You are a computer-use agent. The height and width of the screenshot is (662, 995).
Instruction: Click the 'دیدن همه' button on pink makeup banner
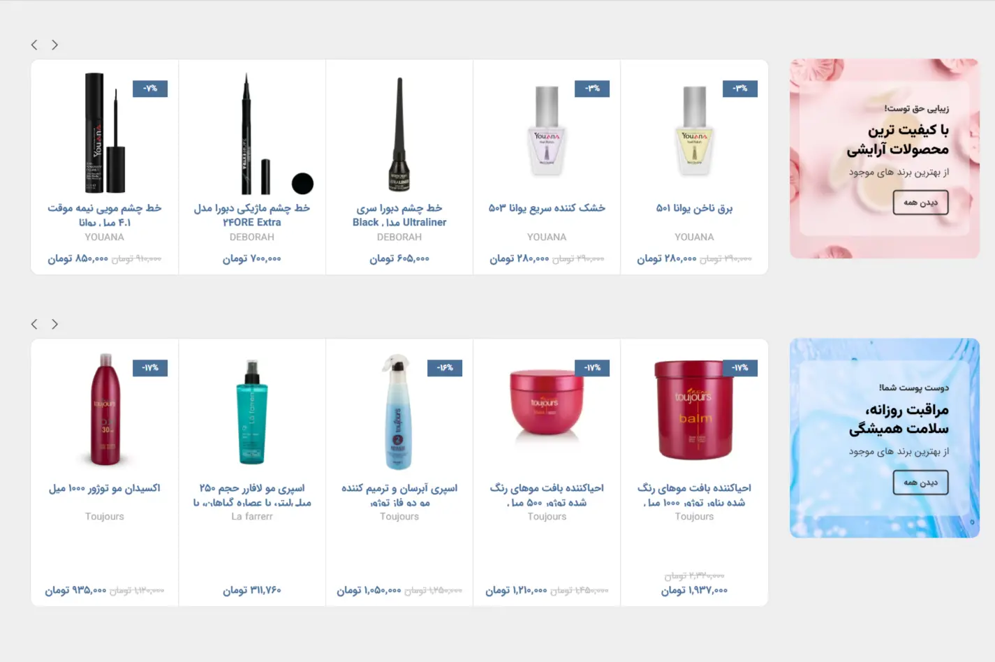pos(920,203)
